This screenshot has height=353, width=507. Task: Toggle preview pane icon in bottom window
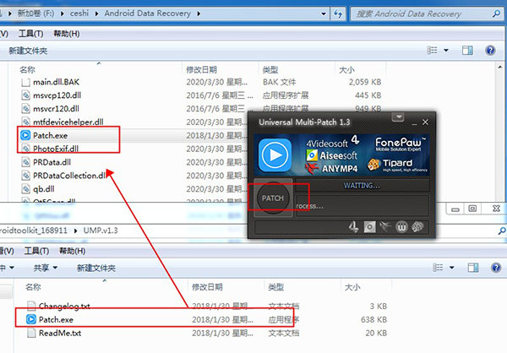click(472, 268)
